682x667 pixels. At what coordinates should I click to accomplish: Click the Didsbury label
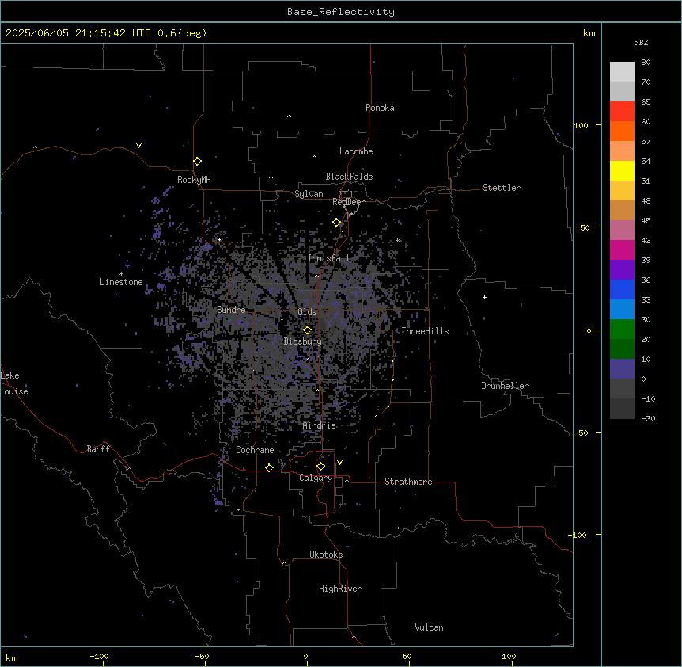point(303,341)
